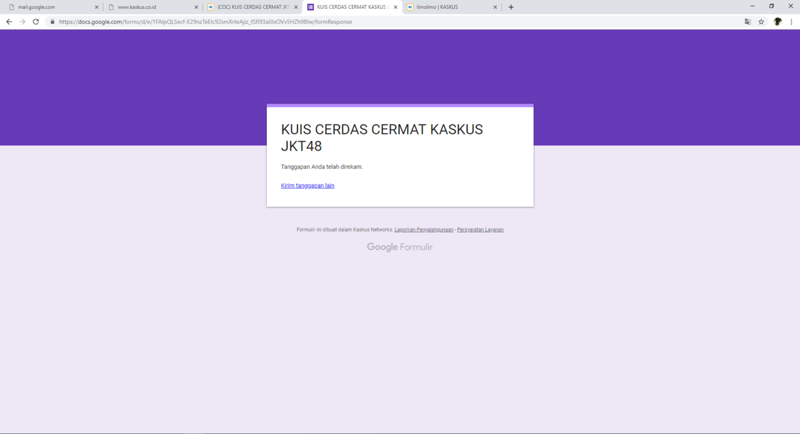Open the Chrome three-dot menu

click(x=791, y=21)
